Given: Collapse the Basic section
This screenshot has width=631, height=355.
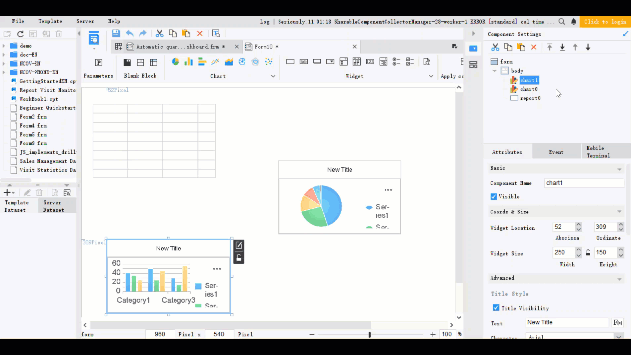Looking at the screenshot, I should [619, 169].
